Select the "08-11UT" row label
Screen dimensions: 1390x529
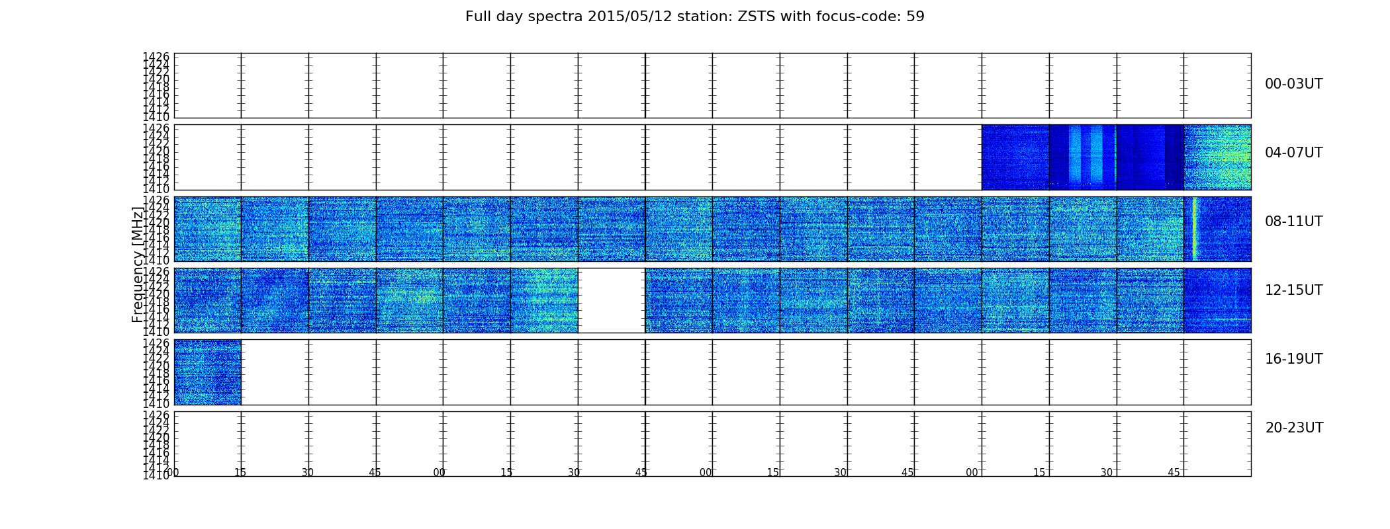1293,222
